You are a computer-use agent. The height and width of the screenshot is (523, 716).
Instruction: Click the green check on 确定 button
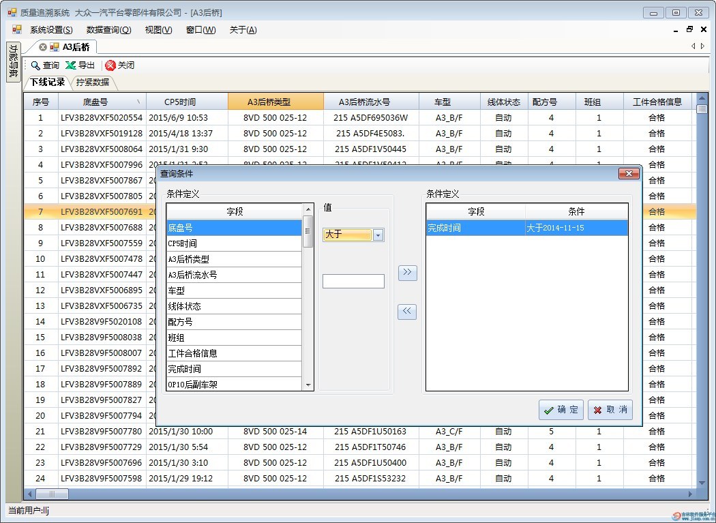coord(549,410)
